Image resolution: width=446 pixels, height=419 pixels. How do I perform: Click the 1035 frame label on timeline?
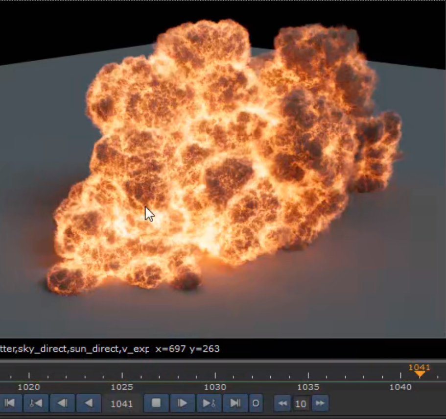click(x=308, y=387)
